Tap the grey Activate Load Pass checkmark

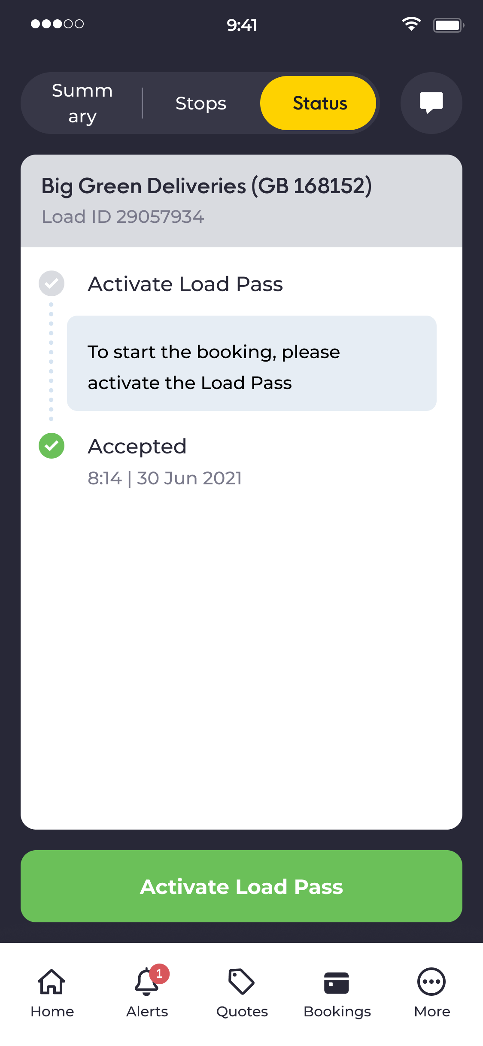click(x=52, y=283)
